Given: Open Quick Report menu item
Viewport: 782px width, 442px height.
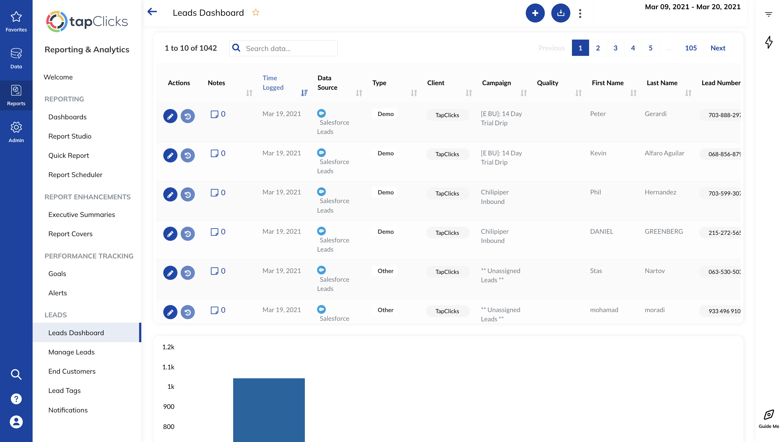Looking at the screenshot, I should click(x=69, y=155).
